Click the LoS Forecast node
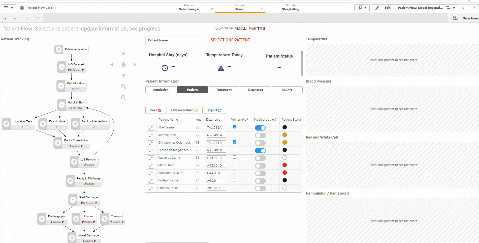 point(72,67)
